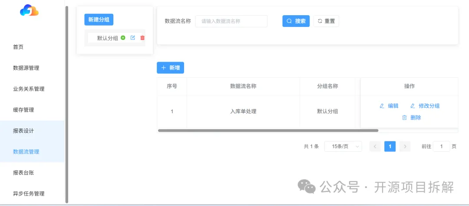The height and width of the screenshot is (206, 469).
Task: Click the 重置 button
Action: (326, 21)
